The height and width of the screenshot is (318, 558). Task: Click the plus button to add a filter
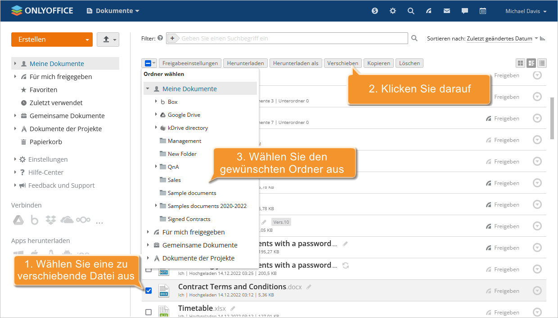click(173, 38)
